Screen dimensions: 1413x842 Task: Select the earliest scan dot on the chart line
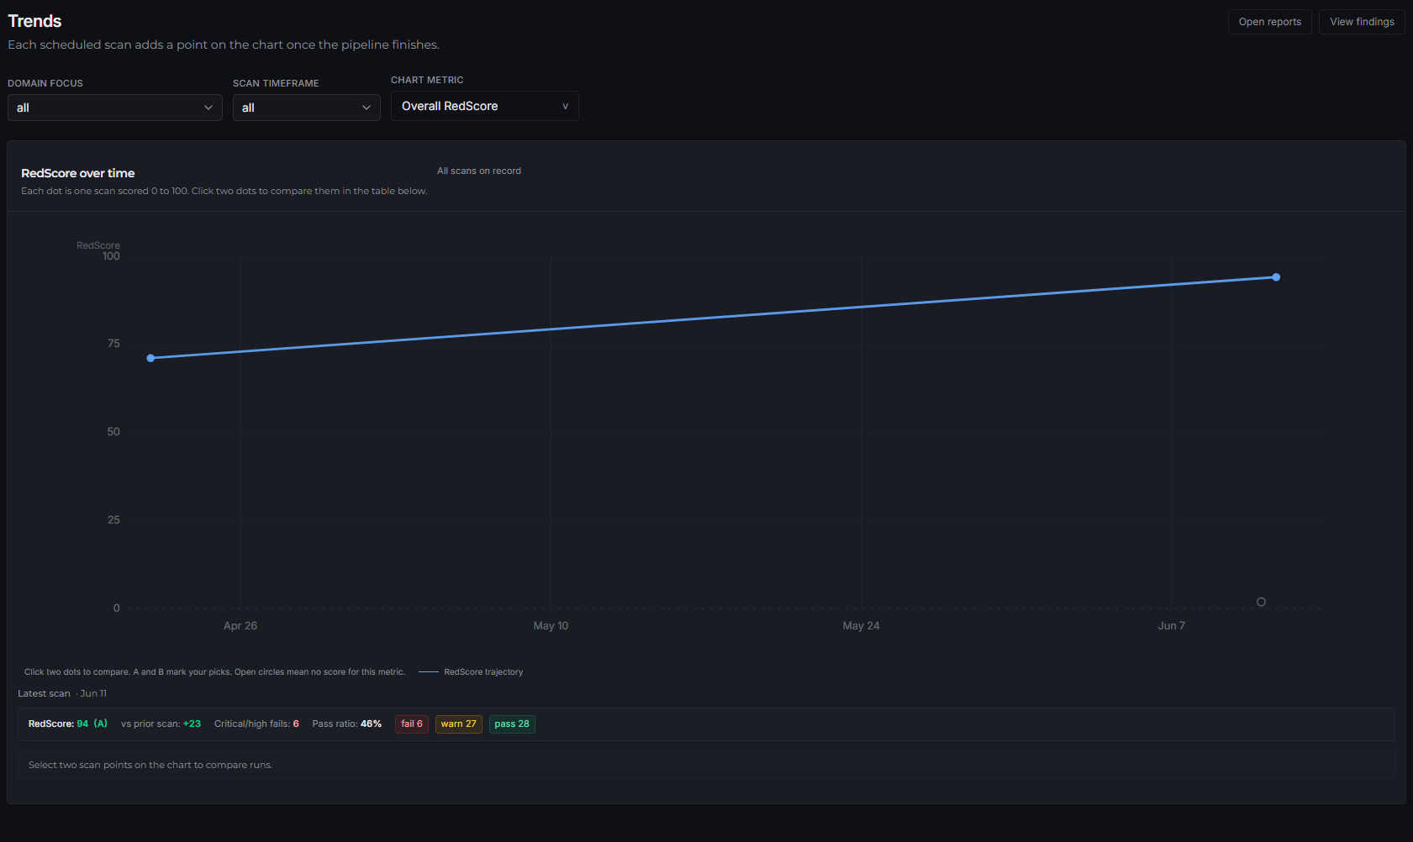[x=150, y=358]
